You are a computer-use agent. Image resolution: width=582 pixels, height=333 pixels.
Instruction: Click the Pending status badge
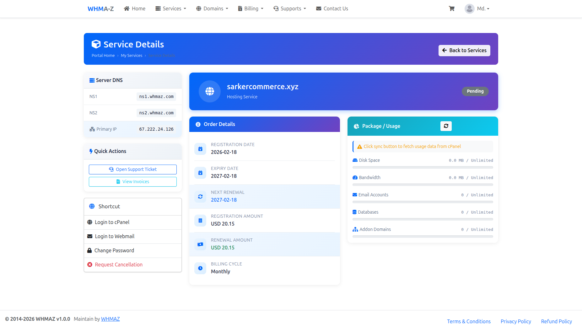(475, 91)
